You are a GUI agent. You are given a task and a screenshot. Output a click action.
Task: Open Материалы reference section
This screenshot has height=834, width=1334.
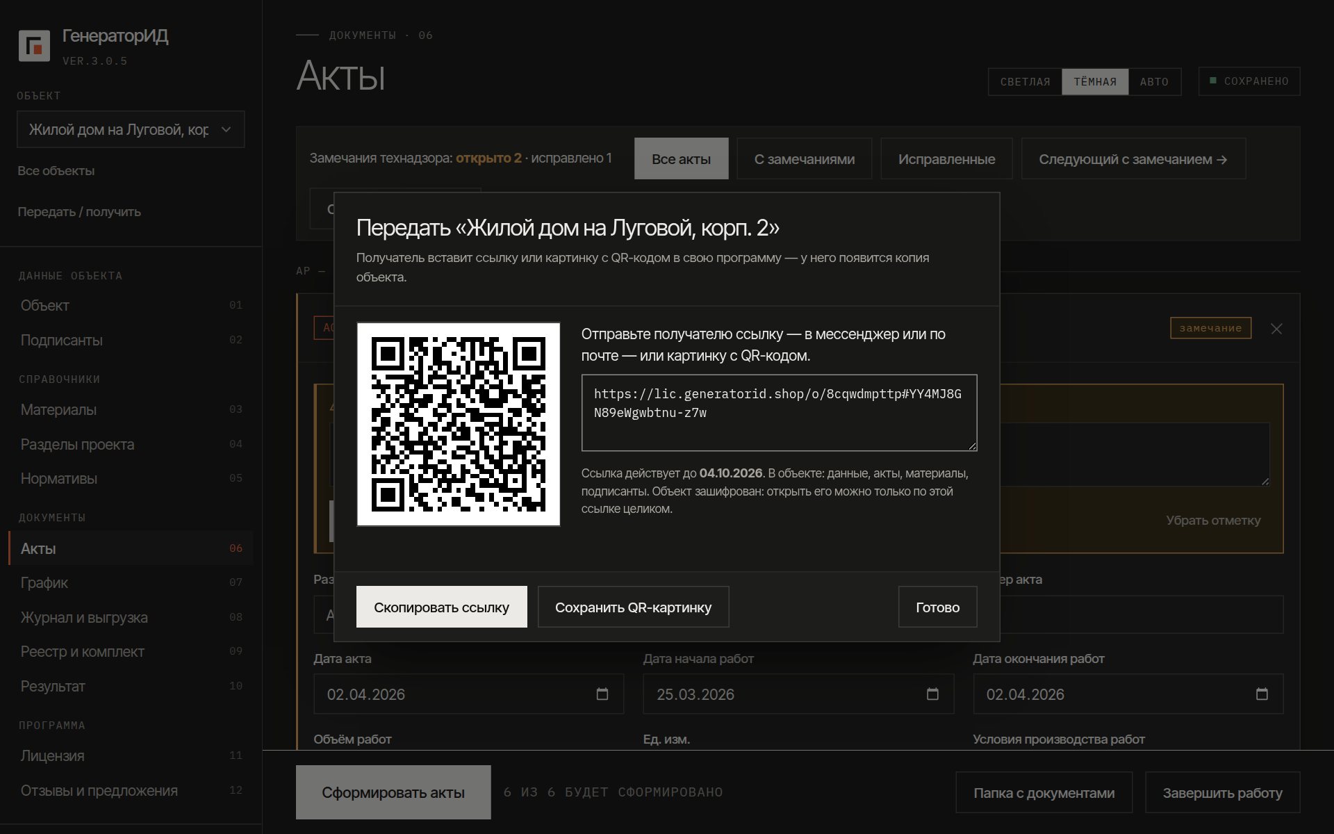[x=131, y=409]
